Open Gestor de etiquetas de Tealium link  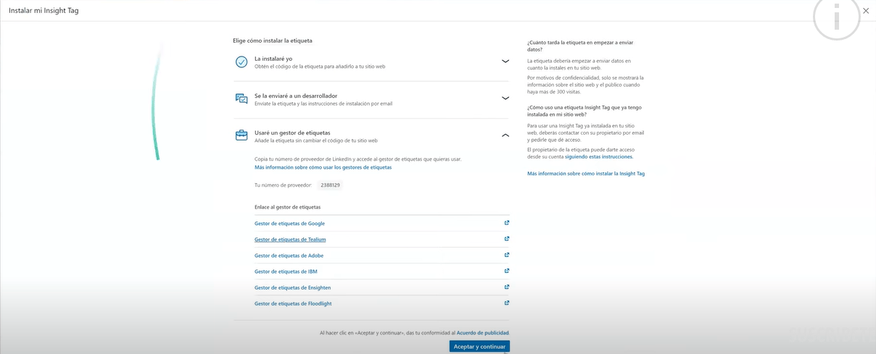click(x=290, y=240)
